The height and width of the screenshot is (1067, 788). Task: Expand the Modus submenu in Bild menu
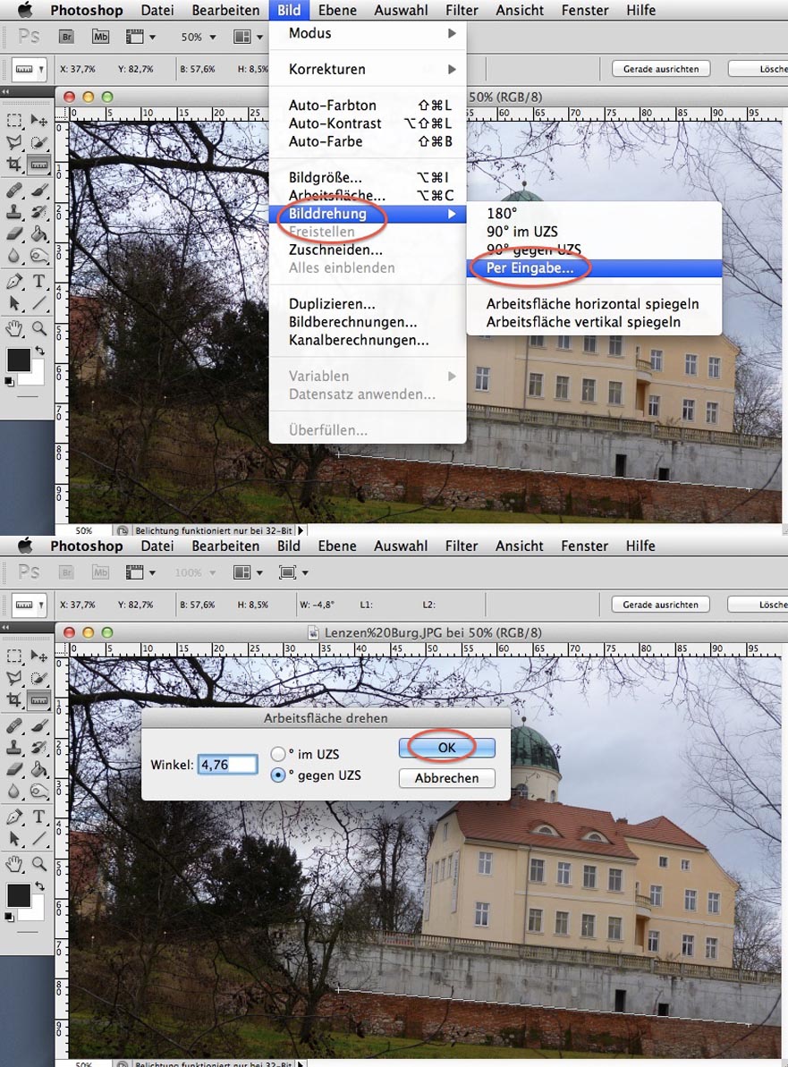click(x=368, y=33)
